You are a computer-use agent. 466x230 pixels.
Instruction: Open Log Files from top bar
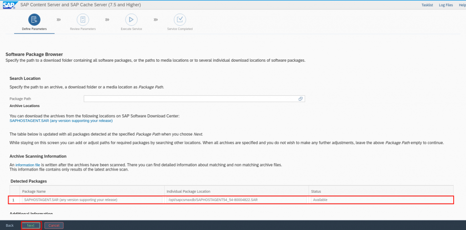[446, 5]
